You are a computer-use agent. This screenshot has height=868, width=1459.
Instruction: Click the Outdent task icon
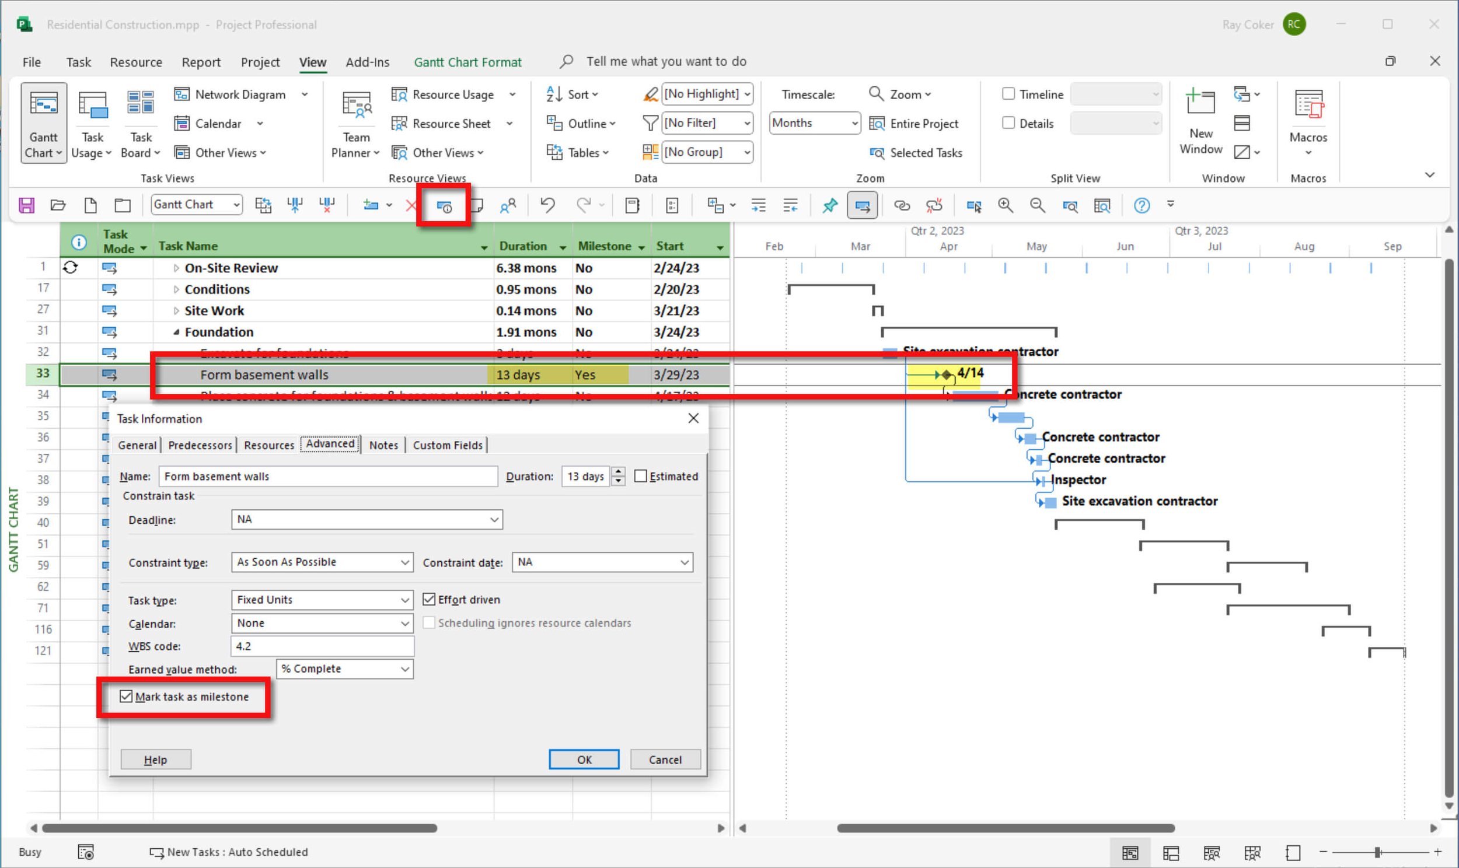[790, 205]
